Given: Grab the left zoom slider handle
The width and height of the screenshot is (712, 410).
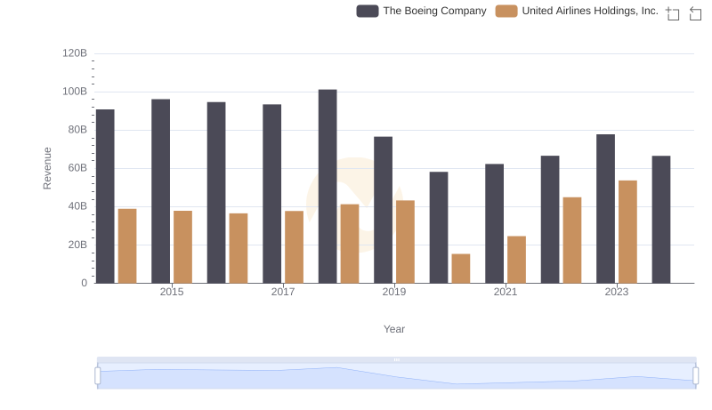Looking at the screenshot, I should tap(98, 376).
